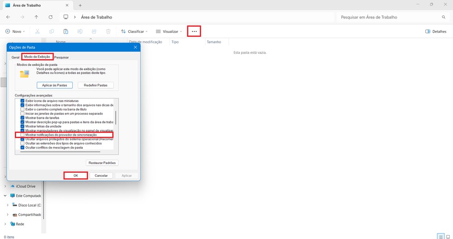Click the delete trash can icon
Image resolution: width=453 pixels, height=239 pixels.
tap(108, 31)
